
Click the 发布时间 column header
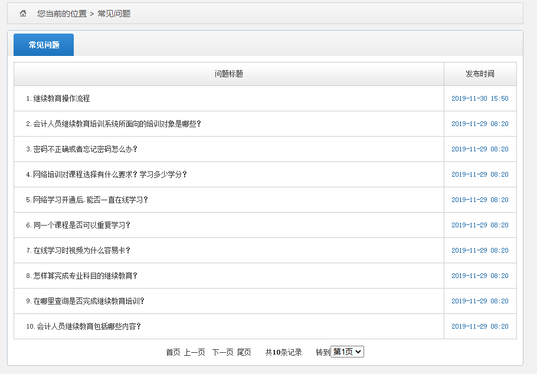pyautogui.click(x=480, y=74)
